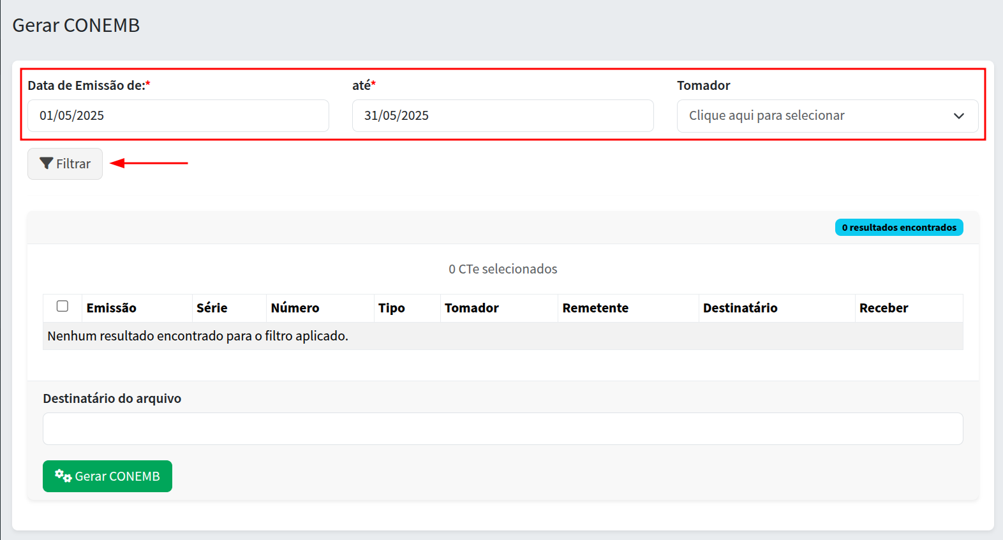This screenshot has width=1003, height=540.
Task: Click the 'até' end date field
Action: tap(502, 116)
